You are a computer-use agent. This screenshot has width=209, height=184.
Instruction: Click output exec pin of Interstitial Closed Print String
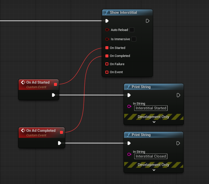click(x=178, y=143)
